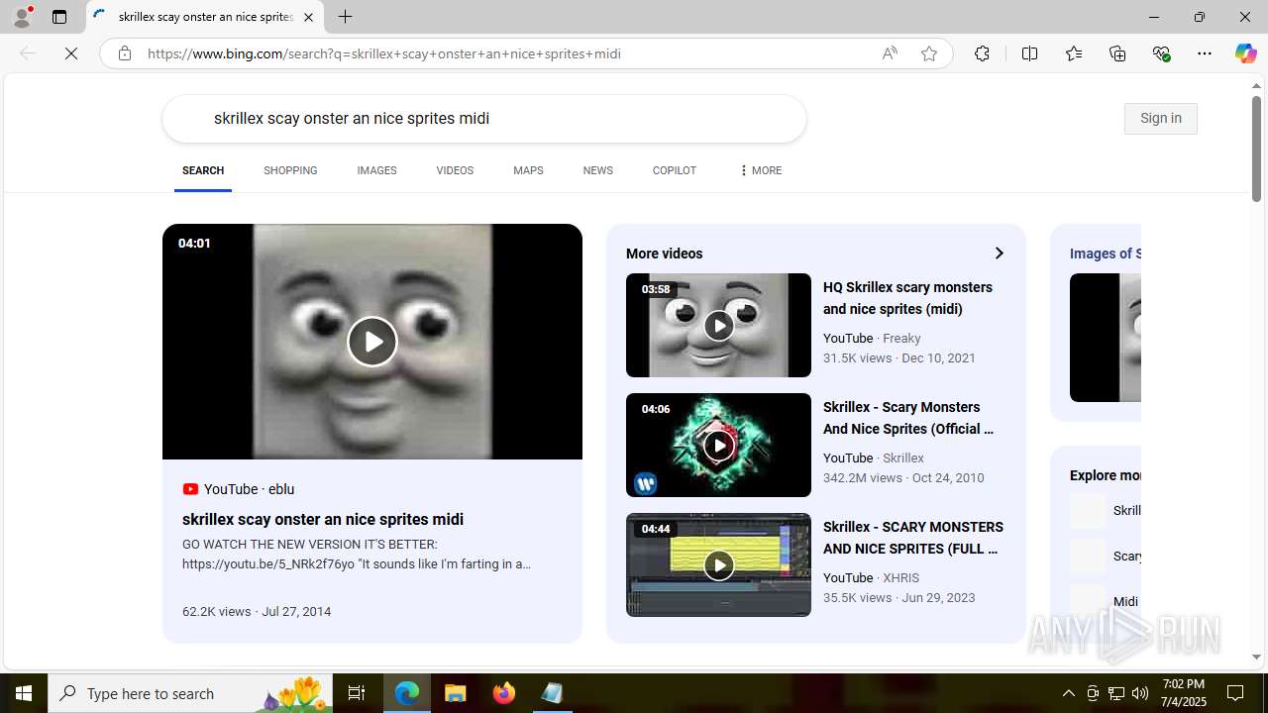Open Images of S... heading link
Image resolution: width=1268 pixels, height=713 pixels.
click(x=1106, y=254)
